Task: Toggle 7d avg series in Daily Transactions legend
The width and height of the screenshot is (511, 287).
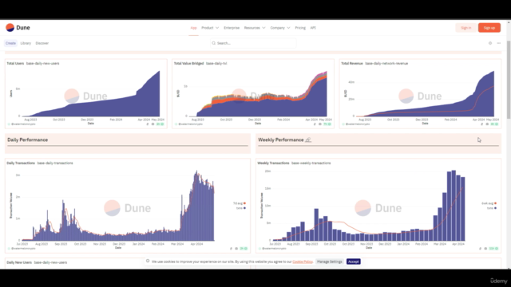Action: tap(240, 203)
